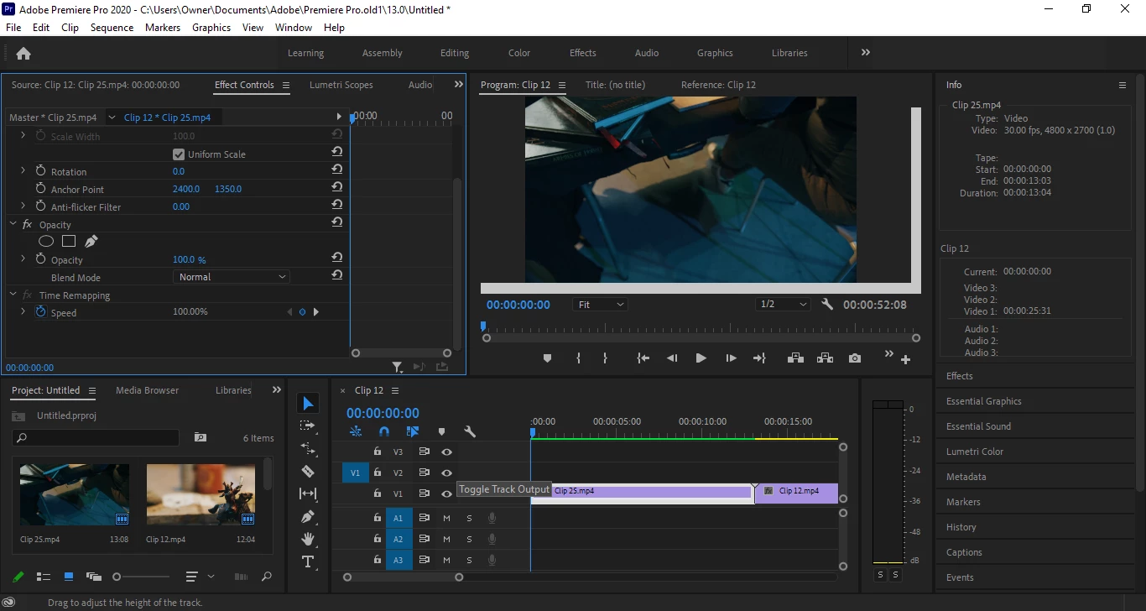Toggle Snap in Timeline magnet icon
Image resolution: width=1146 pixels, height=611 pixels.
384,431
